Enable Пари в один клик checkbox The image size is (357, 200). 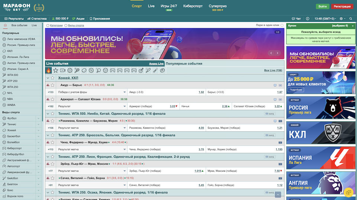[x=282, y=25]
